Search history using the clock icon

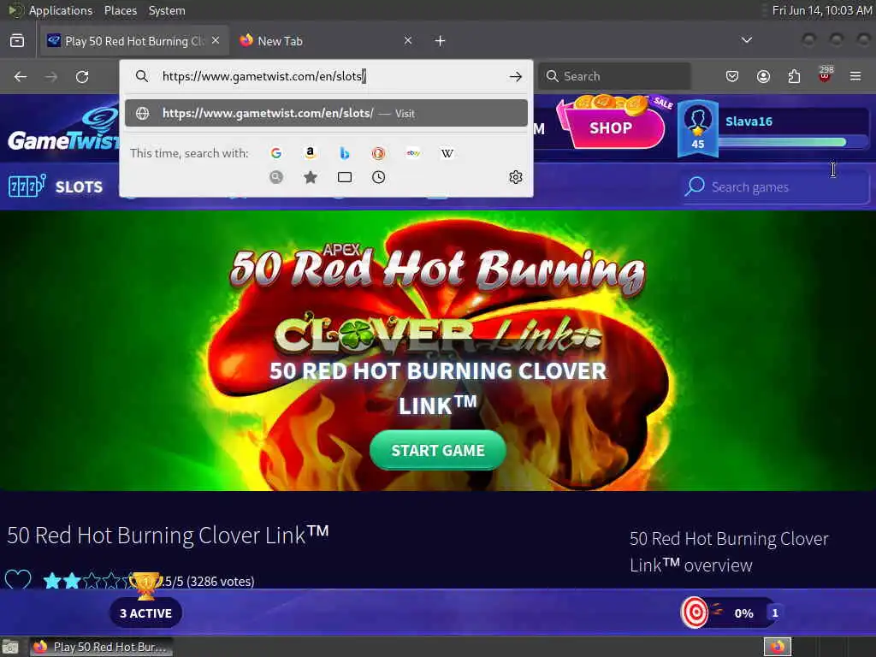coord(379,177)
